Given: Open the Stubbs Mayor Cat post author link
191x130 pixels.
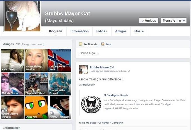Looking at the screenshot, I should click(102, 67).
